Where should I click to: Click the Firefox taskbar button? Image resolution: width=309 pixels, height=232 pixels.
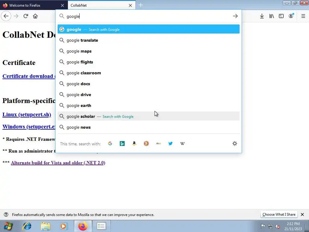[x=83, y=226]
